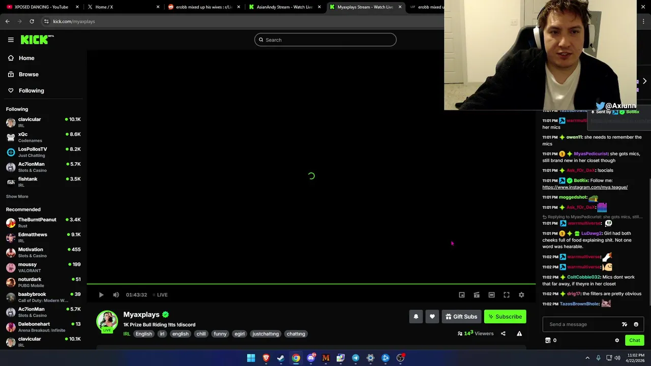Click the Gift Subs button

461,317
